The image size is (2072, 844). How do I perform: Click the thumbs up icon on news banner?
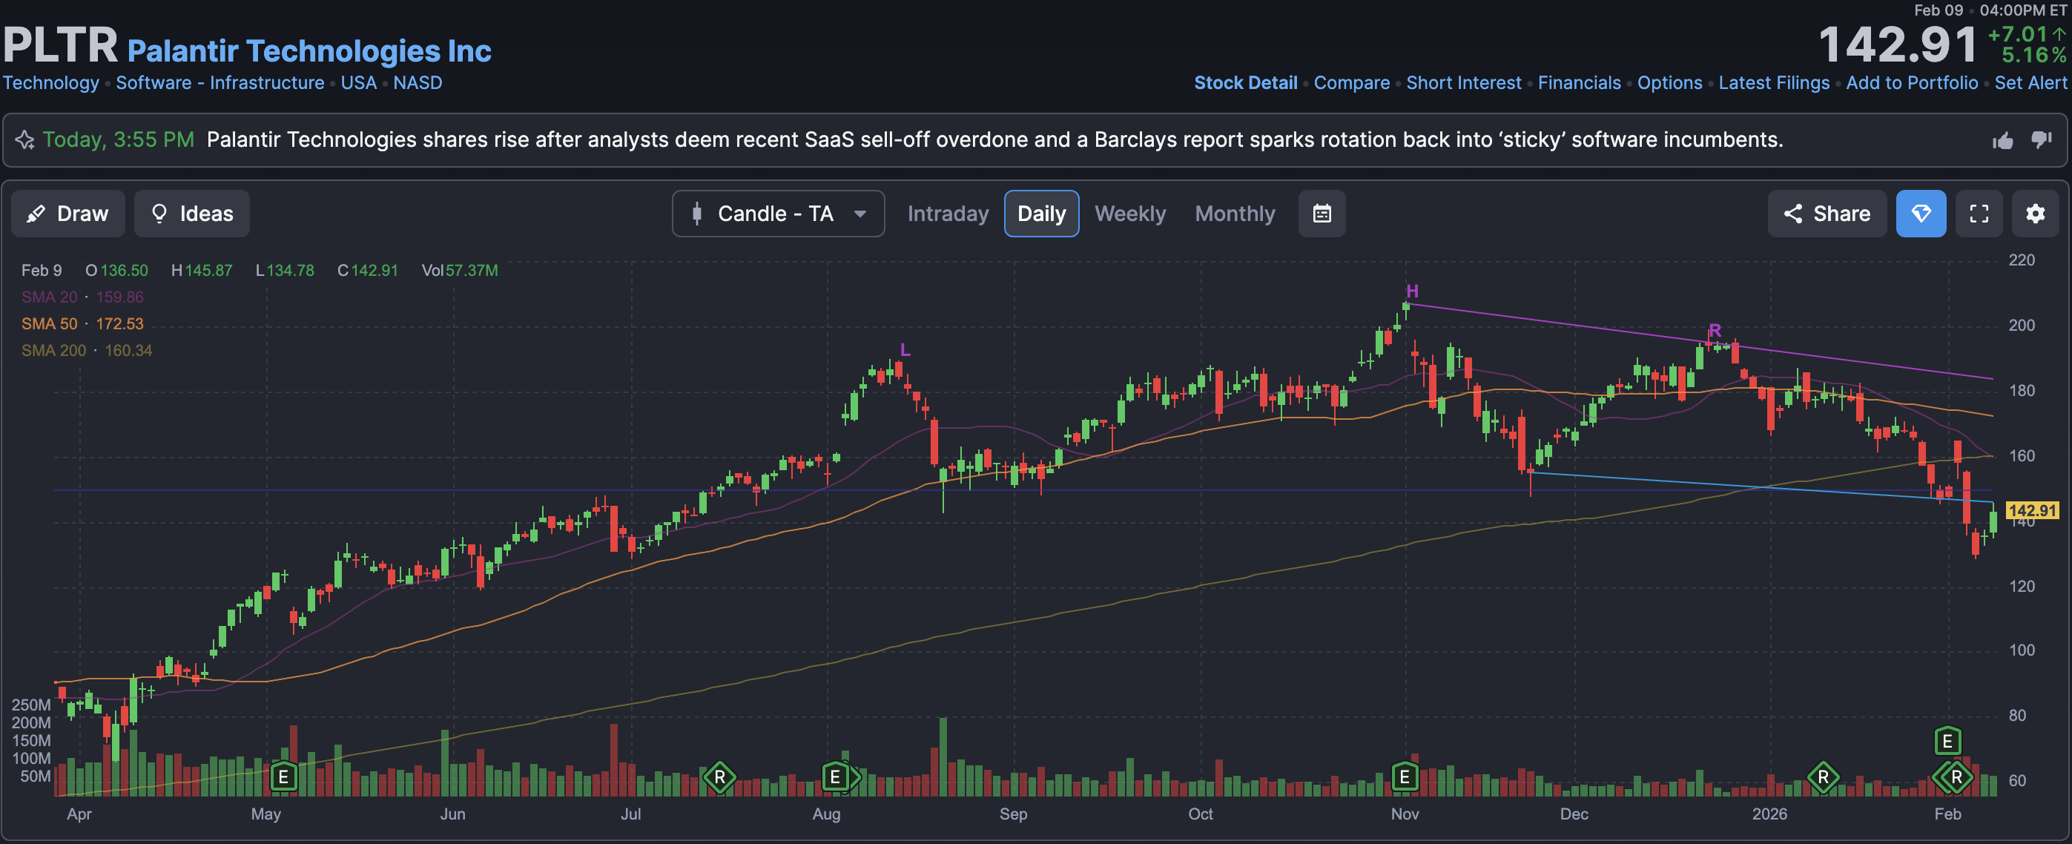(x=2003, y=141)
